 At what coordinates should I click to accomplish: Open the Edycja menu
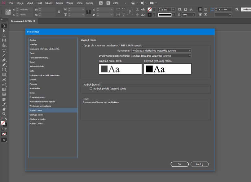(20, 3)
